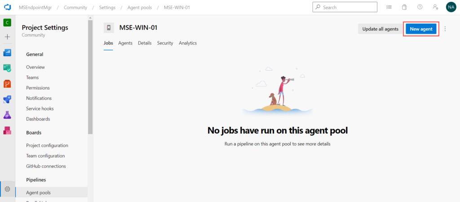
Task: Open the Azure DevOps home logo
Action: point(7,7)
